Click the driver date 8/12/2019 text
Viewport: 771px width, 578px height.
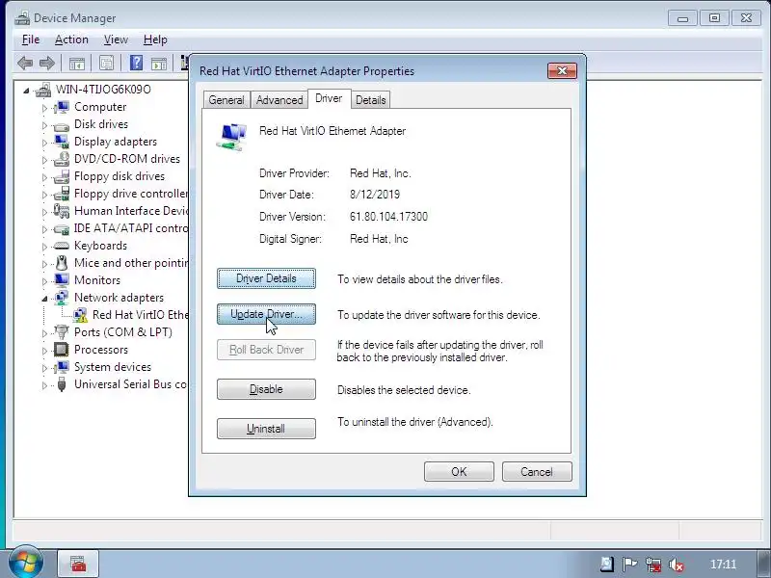(375, 195)
